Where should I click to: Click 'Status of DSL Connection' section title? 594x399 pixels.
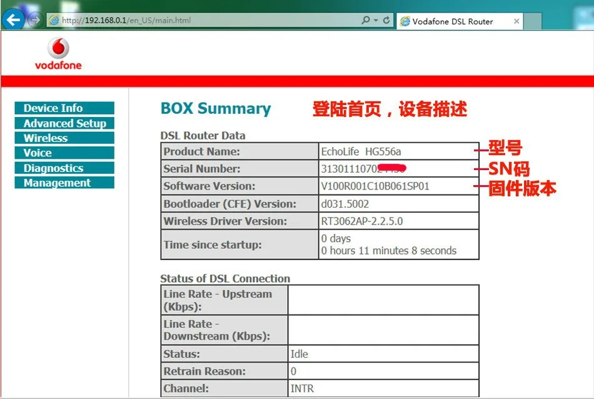click(225, 278)
